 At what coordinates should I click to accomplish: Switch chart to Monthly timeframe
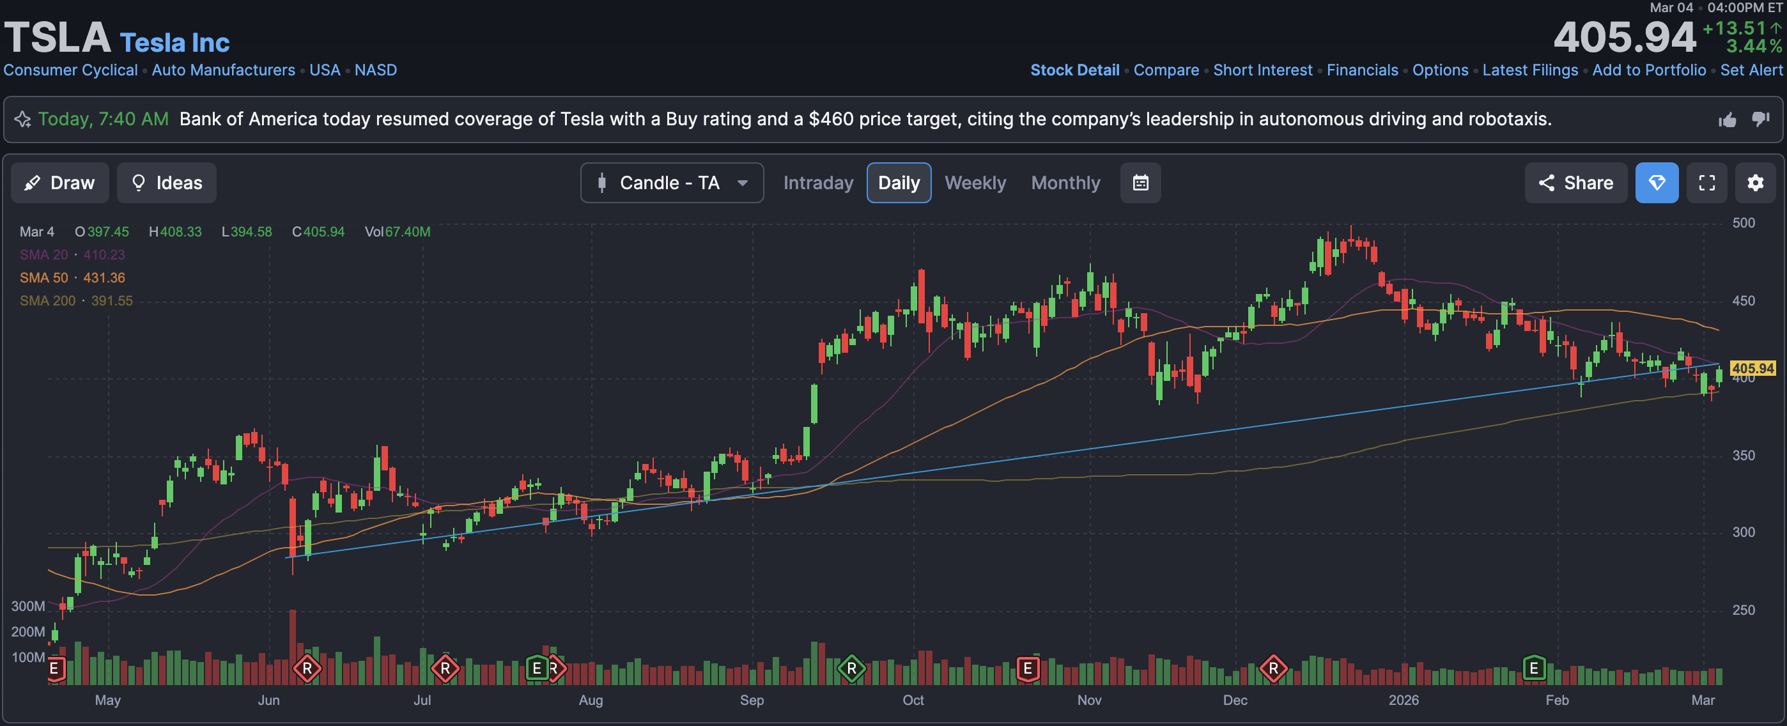(1065, 183)
